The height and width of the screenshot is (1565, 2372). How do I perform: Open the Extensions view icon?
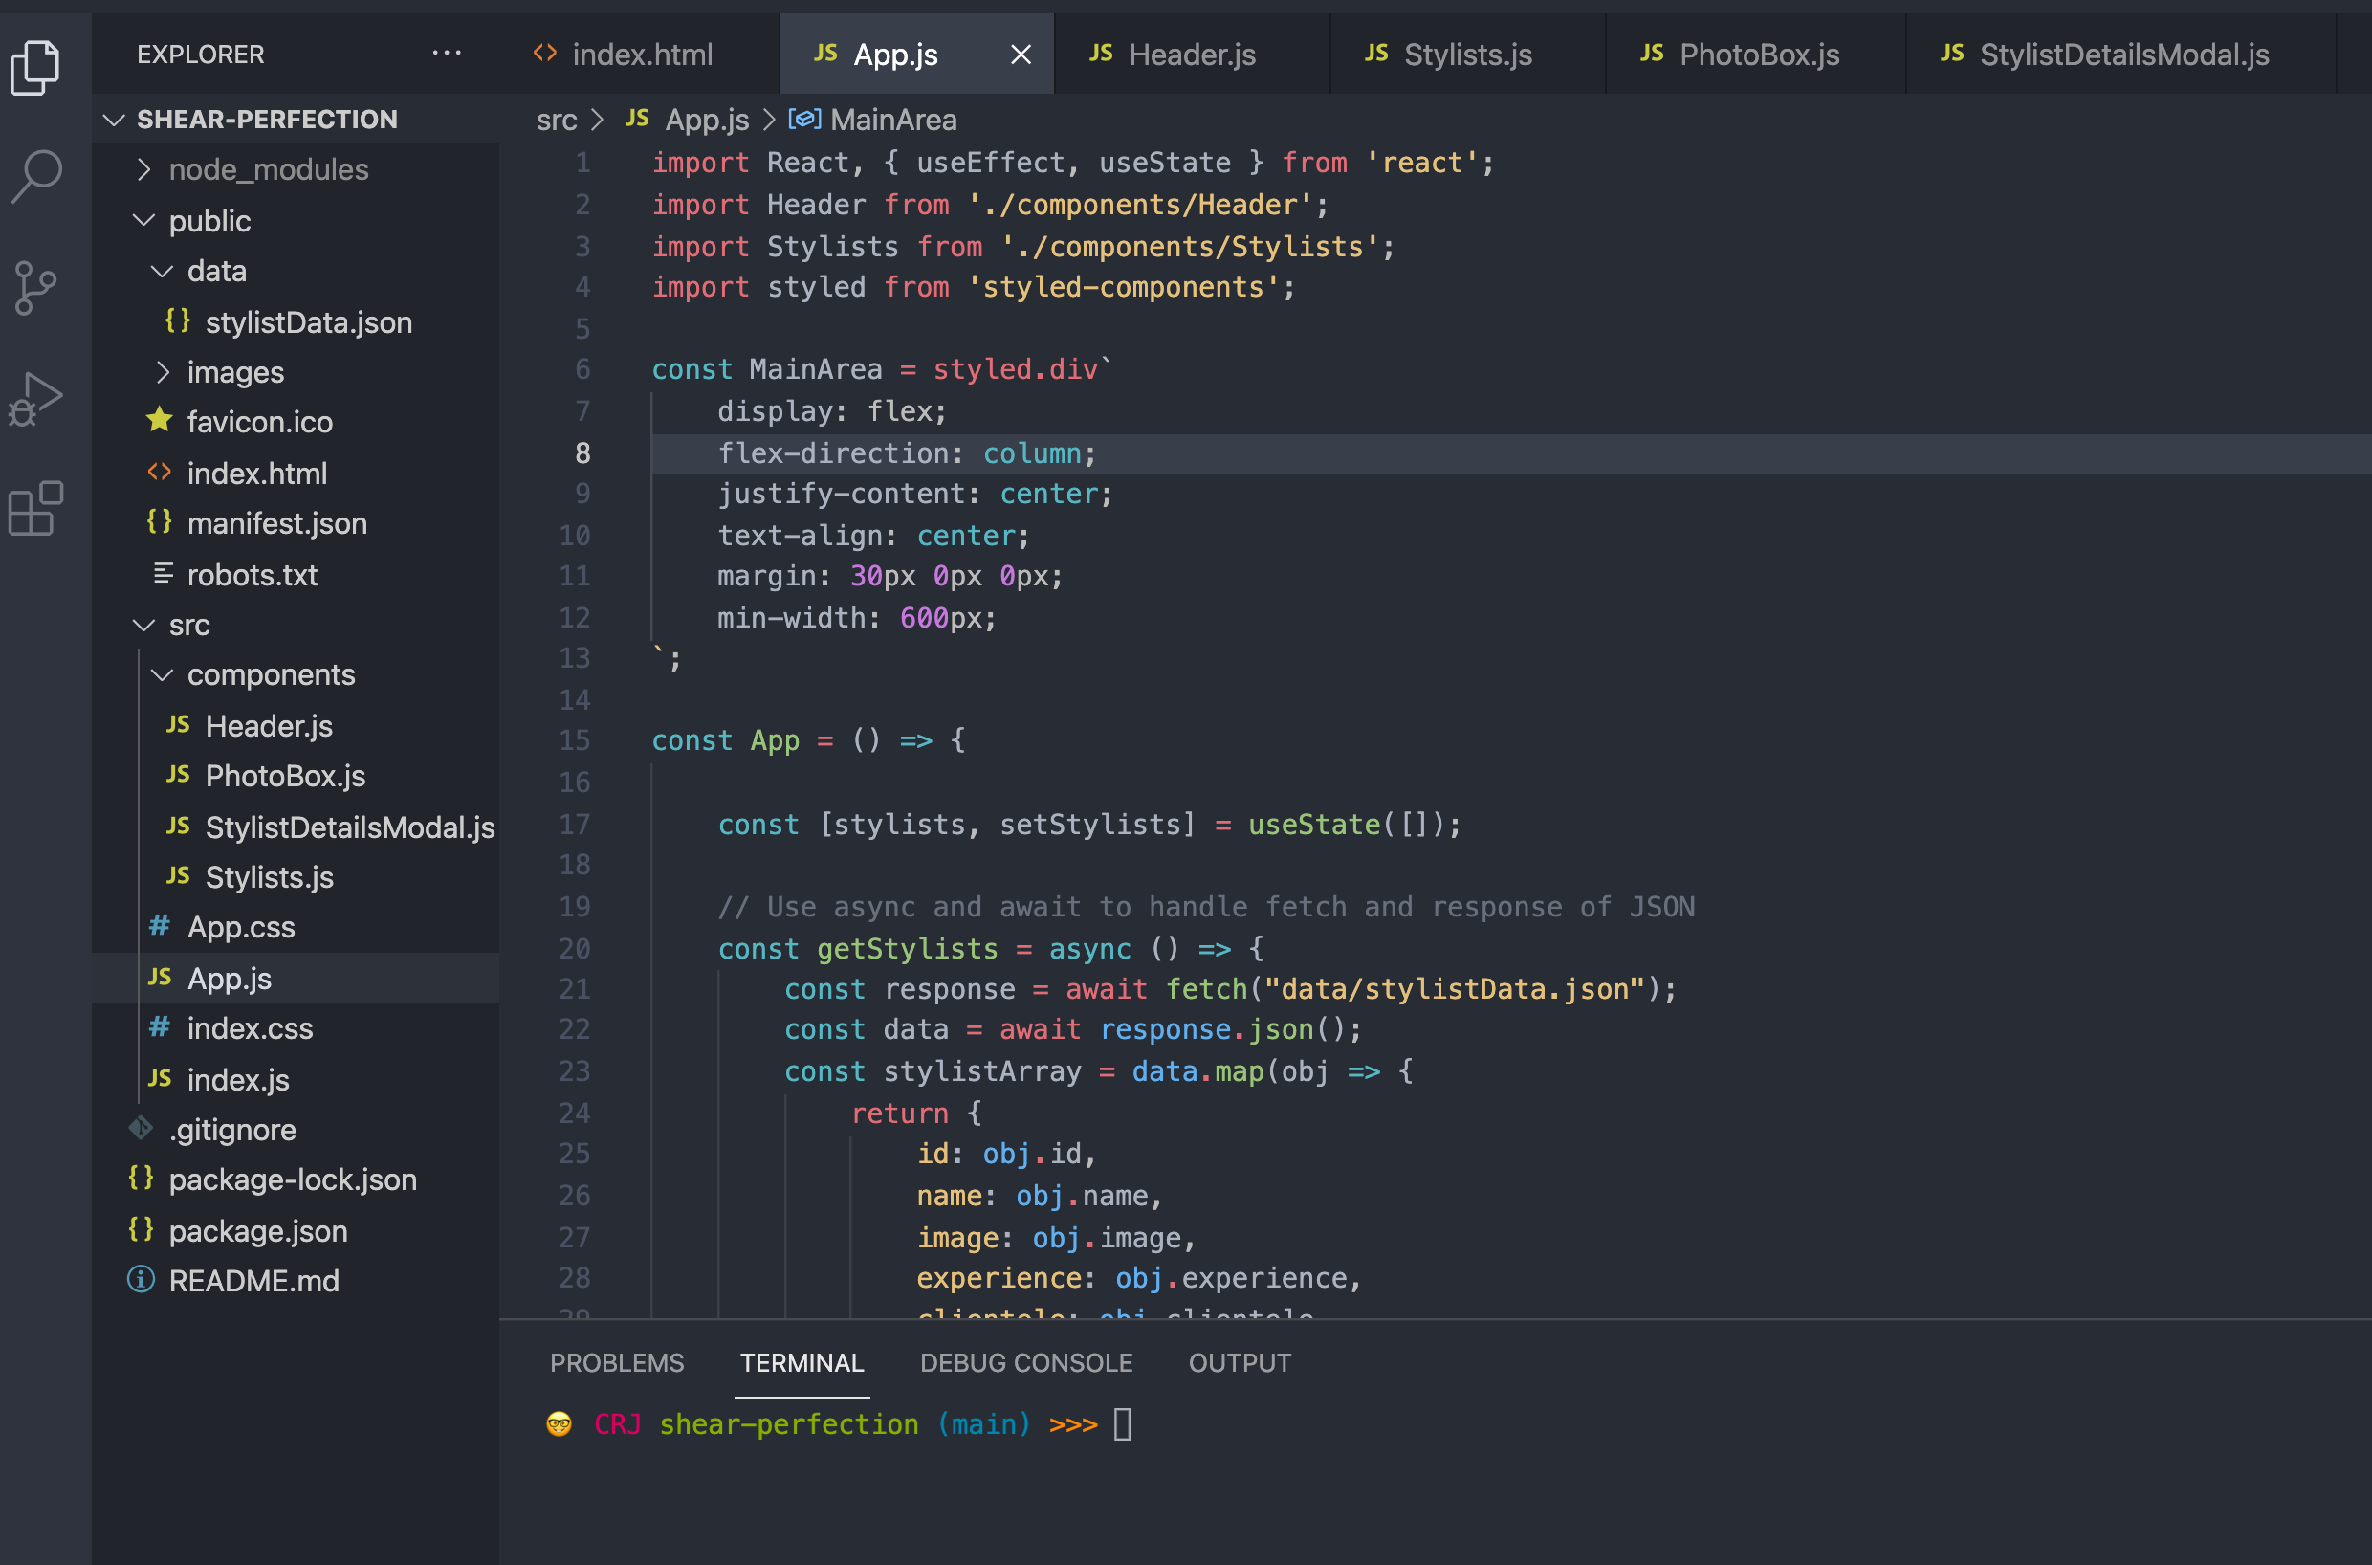(36, 508)
